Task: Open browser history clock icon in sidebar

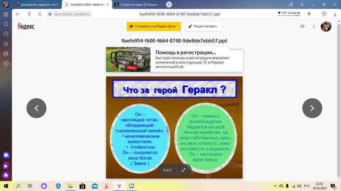Action: tap(6, 34)
